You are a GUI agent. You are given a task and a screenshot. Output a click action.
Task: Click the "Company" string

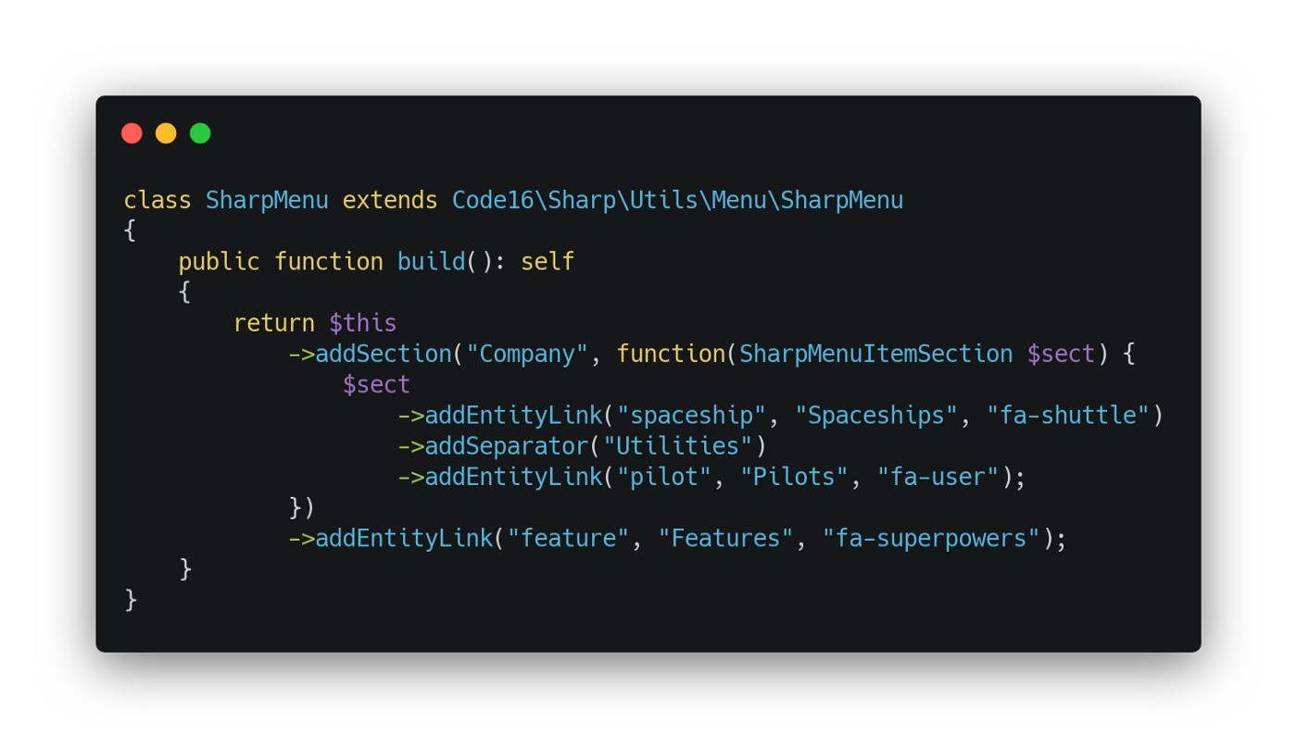(x=527, y=354)
